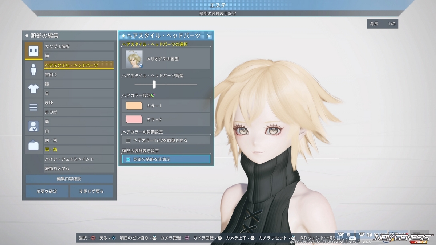Select 表情カスタム menu item
This screenshot has width=436, height=245.
(79, 168)
